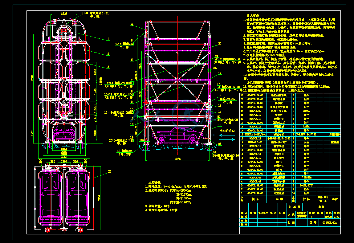The width and height of the screenshot is (354, 243).
Task: Select the 118 dimension at front view bottom-left
Action: (x=141, y=140)
